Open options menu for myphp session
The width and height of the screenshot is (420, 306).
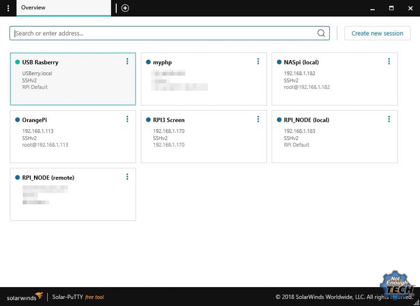pyautogui.click(x=258, y=61)
